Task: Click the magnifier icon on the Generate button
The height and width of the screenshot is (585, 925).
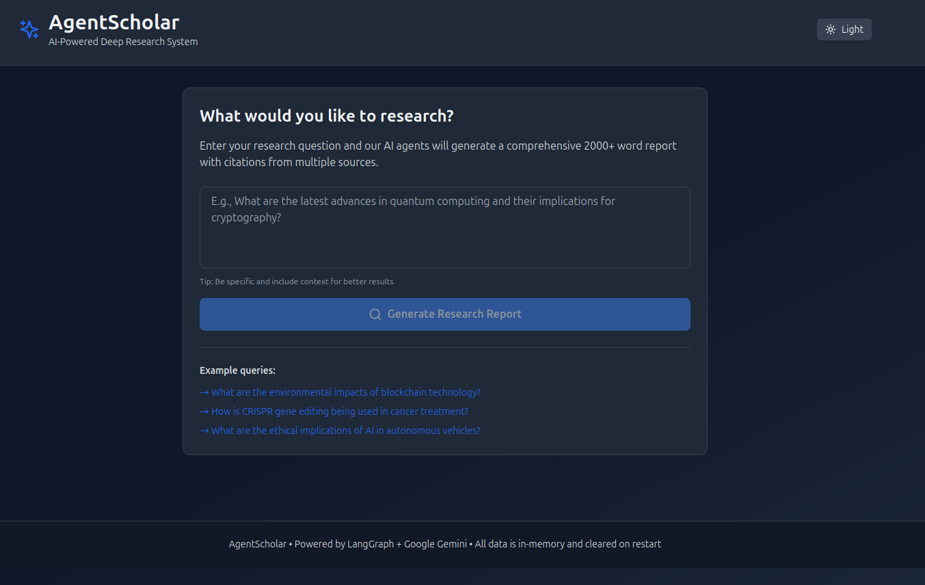Action: click(375, 314)
